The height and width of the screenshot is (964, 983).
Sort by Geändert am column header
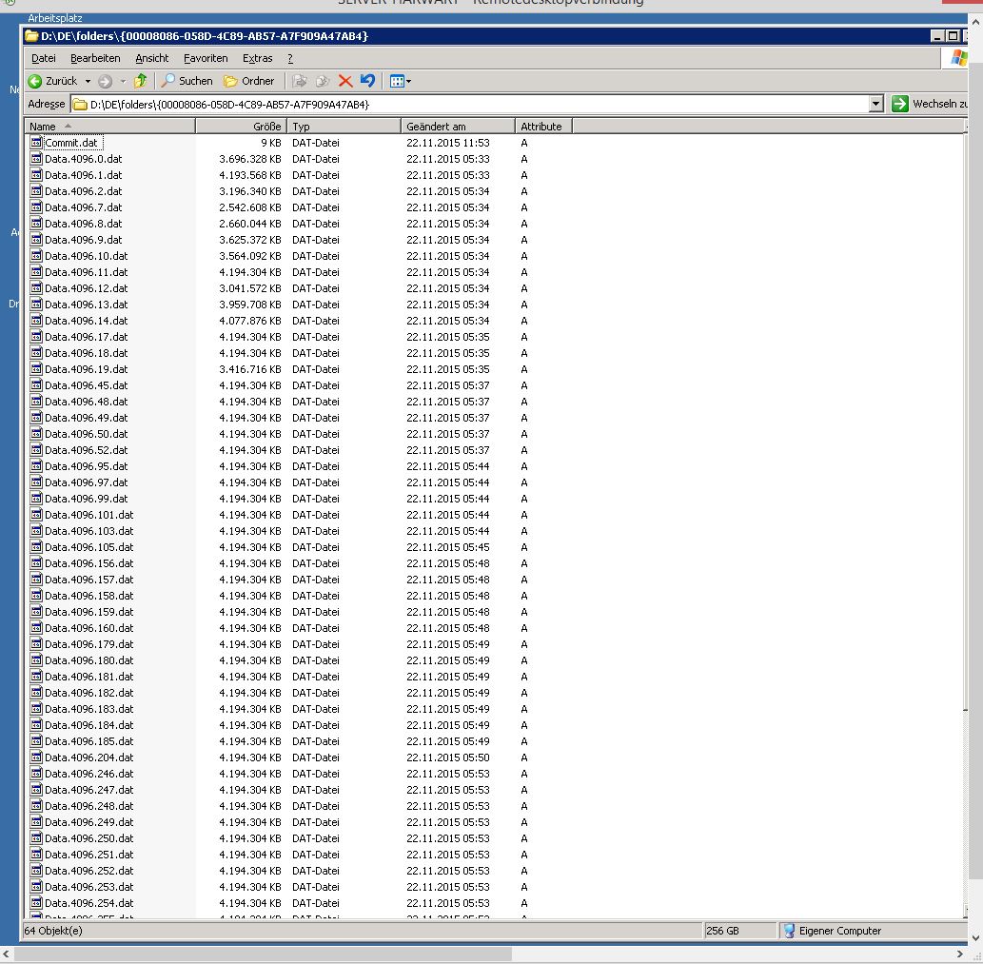point(457,126)
